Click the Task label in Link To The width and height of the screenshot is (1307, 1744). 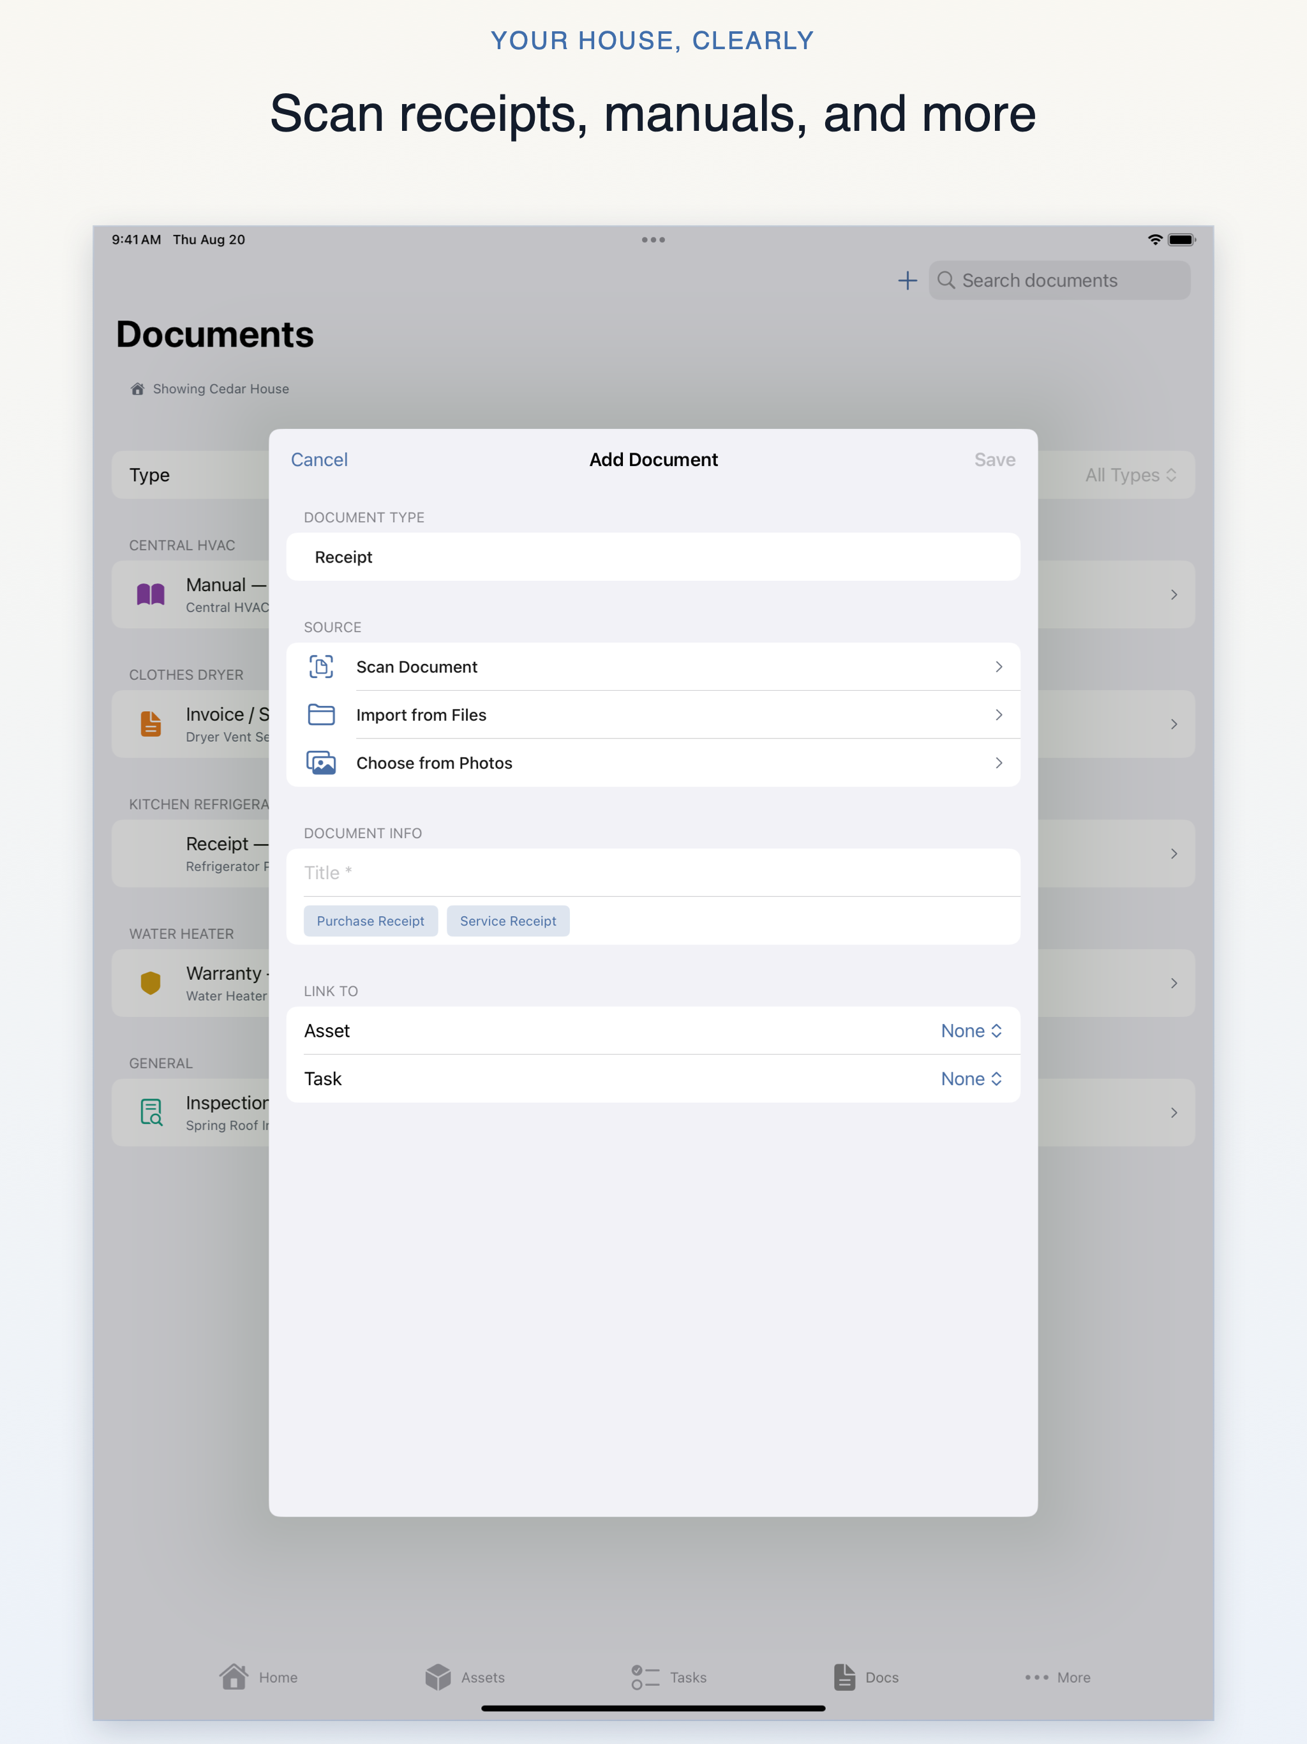coord(323,1079)
